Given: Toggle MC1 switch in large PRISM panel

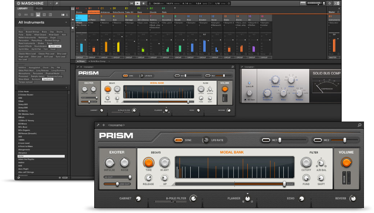Looking at the screenshot, I should click(266, 140).
